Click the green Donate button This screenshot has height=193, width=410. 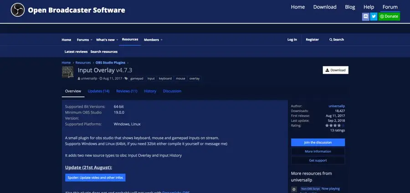[x=389, y=16]
